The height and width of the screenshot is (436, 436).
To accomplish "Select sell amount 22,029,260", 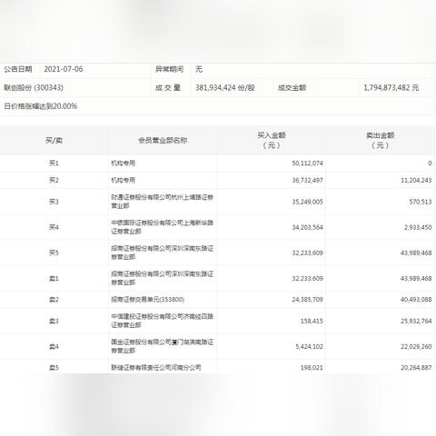I will coord(416,346).
